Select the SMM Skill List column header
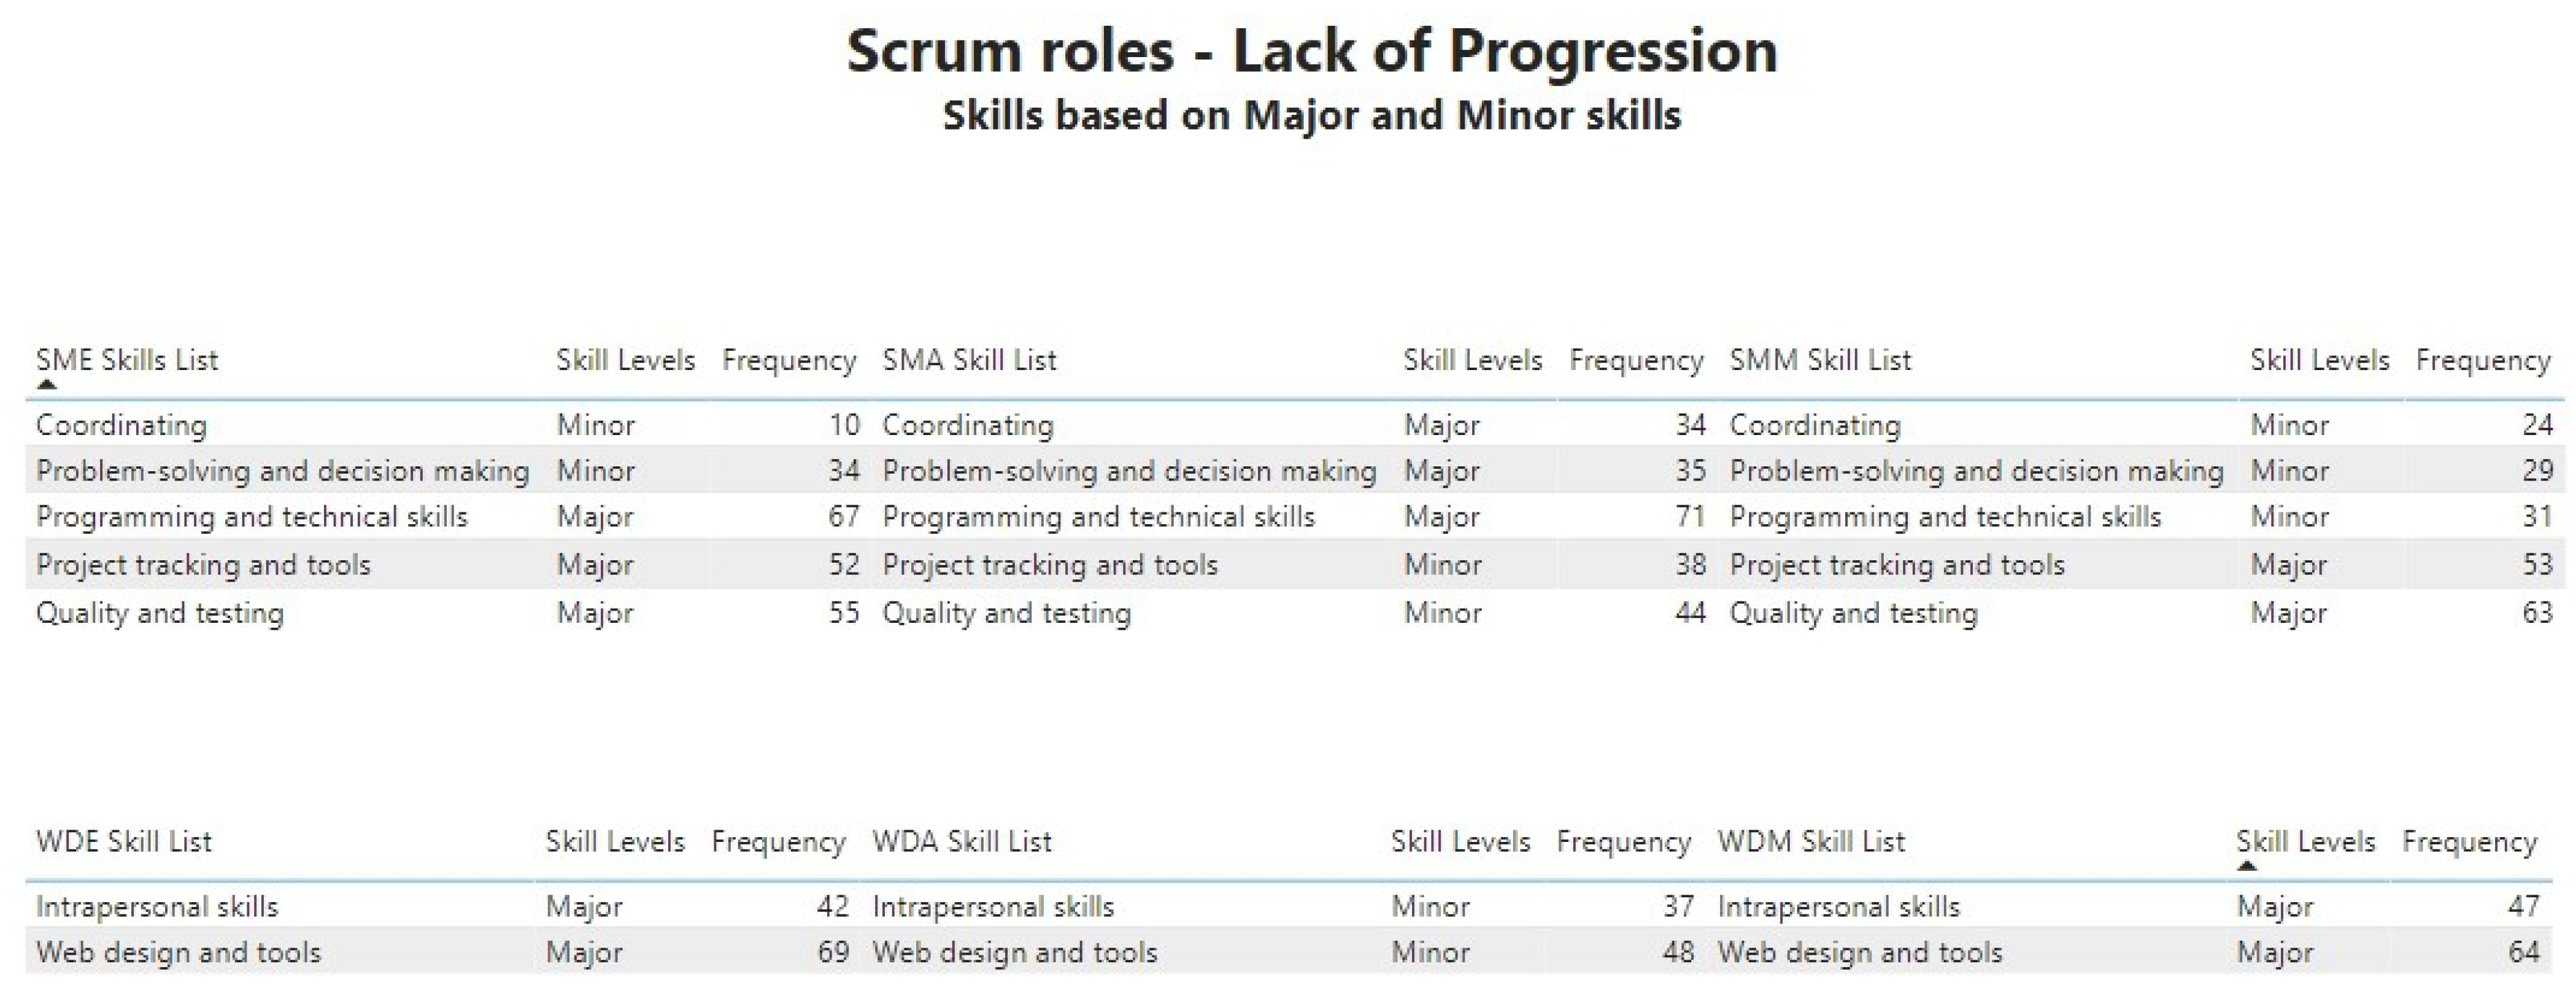This screenshot has height=1007, width=2576. [x=1819, y=360]
